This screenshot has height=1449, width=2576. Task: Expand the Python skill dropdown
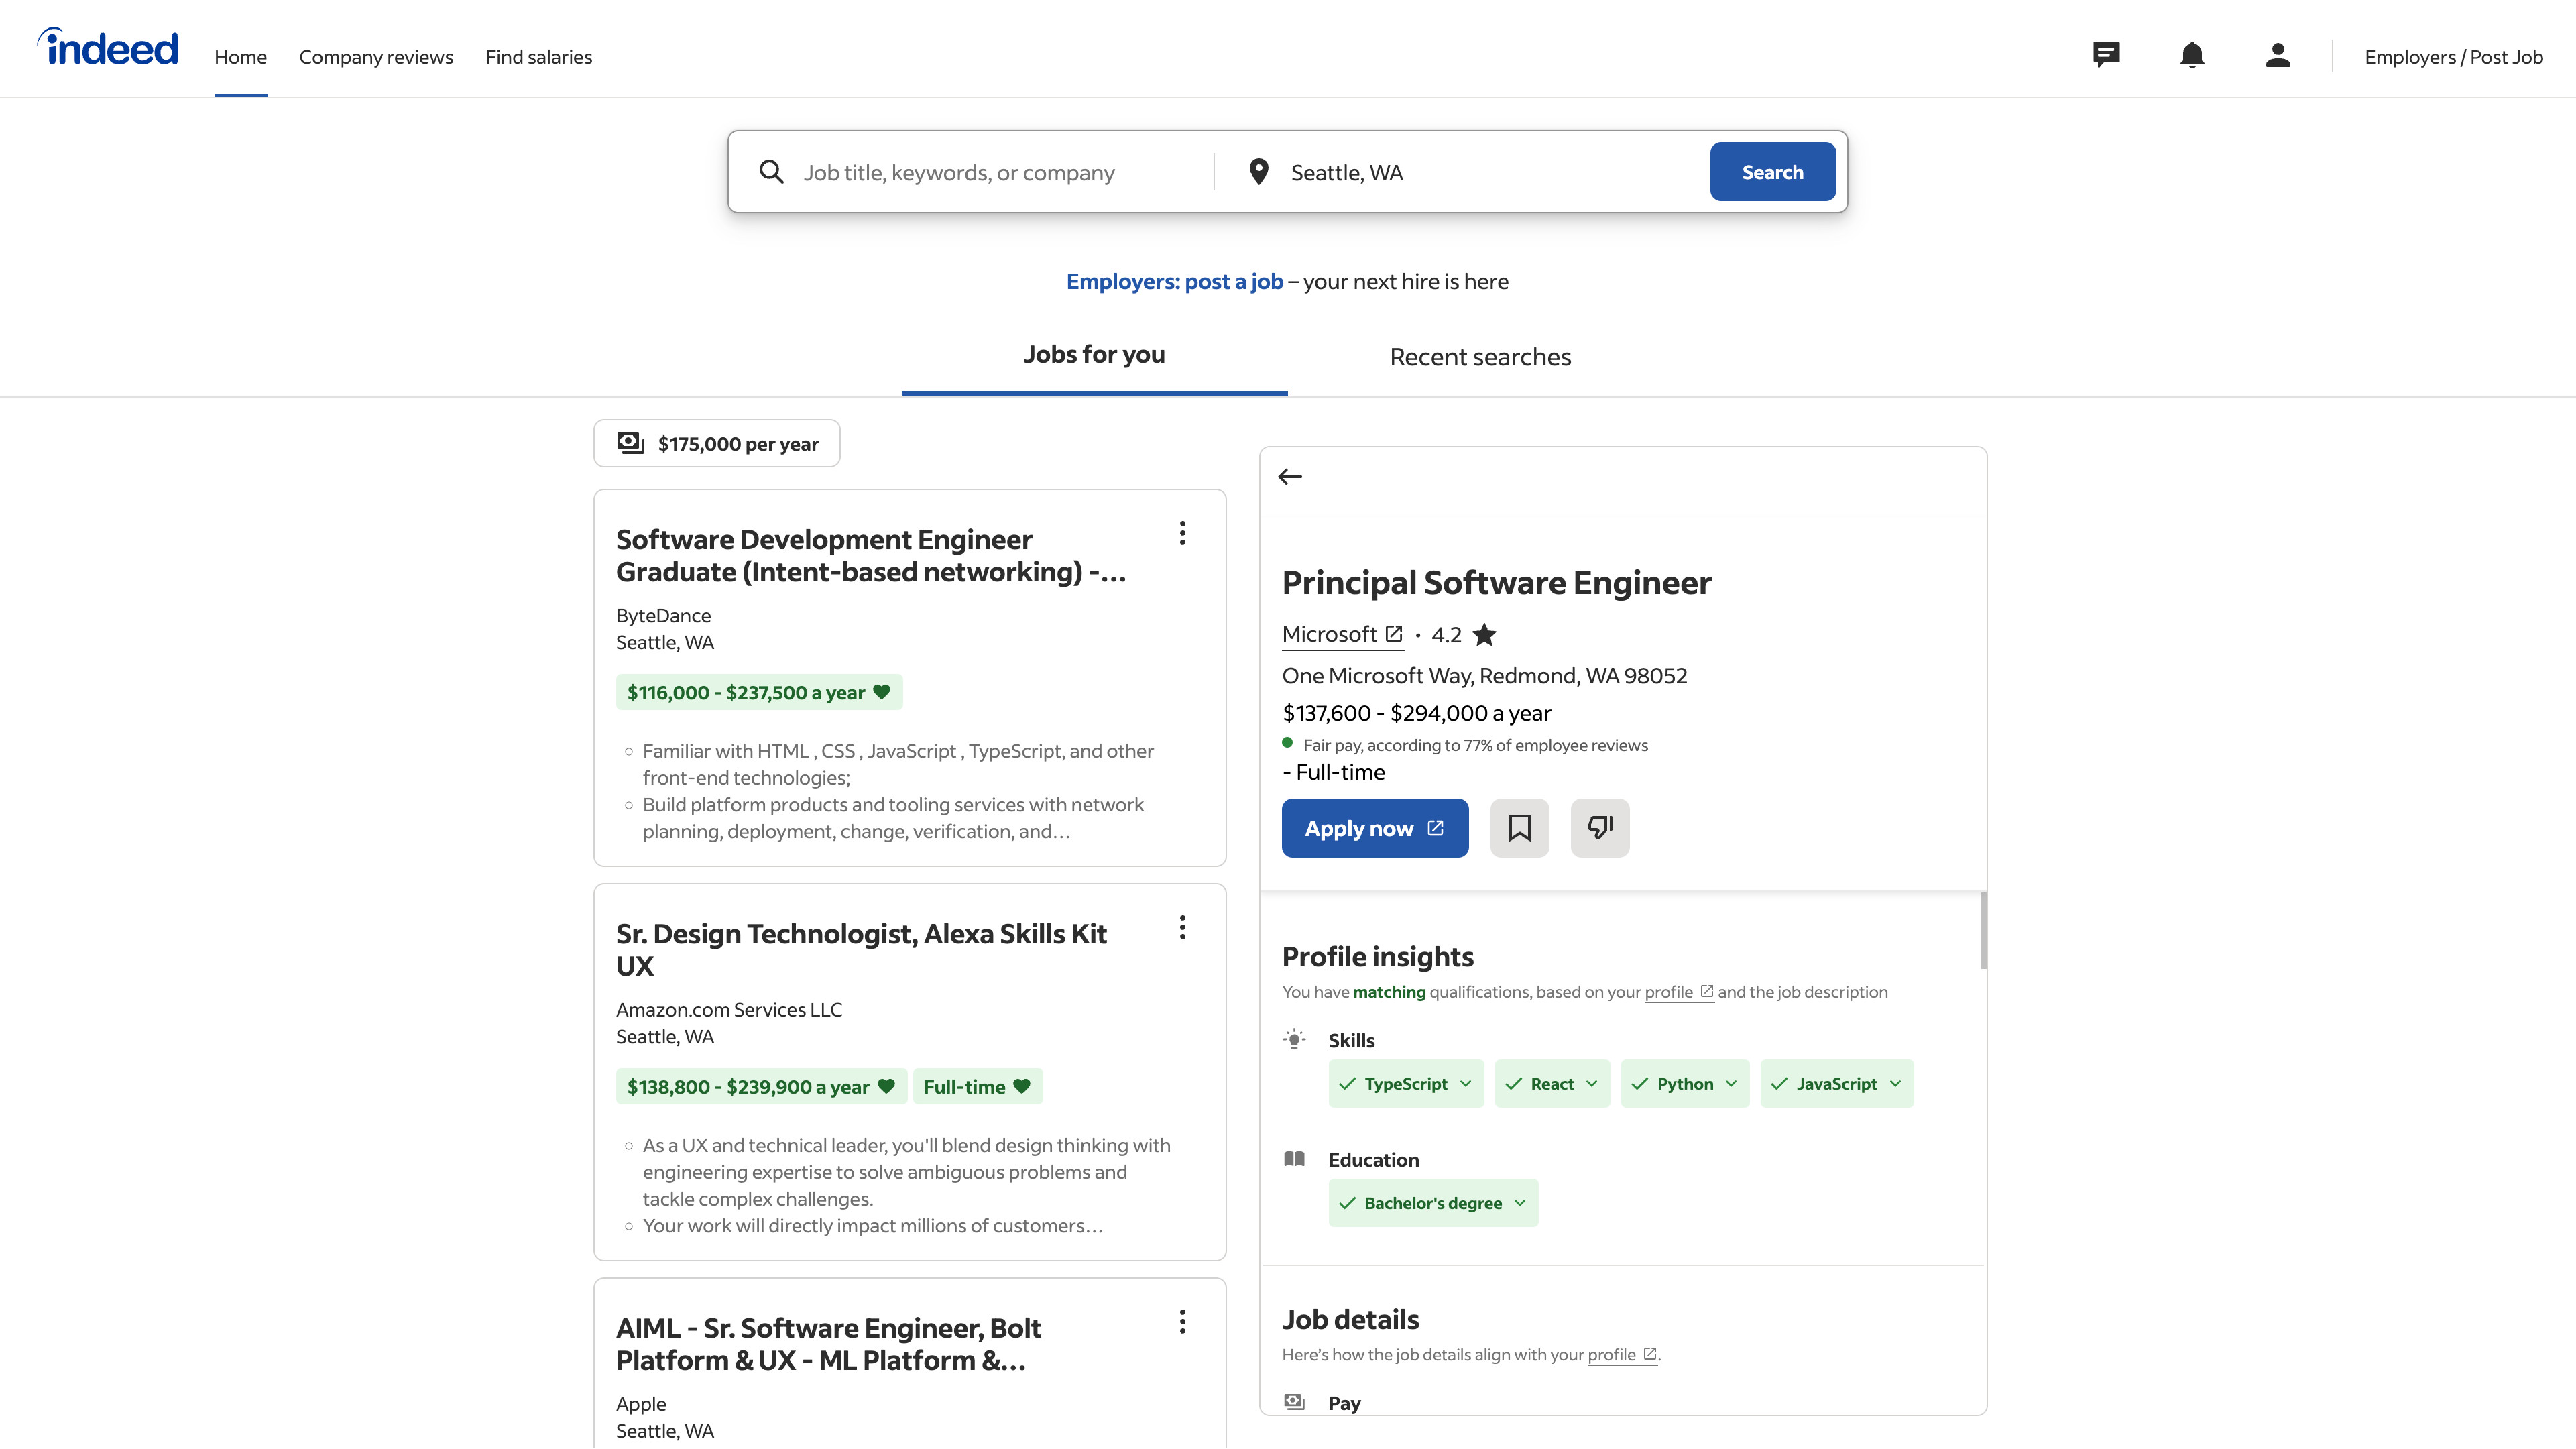tap(1684, 1084)
